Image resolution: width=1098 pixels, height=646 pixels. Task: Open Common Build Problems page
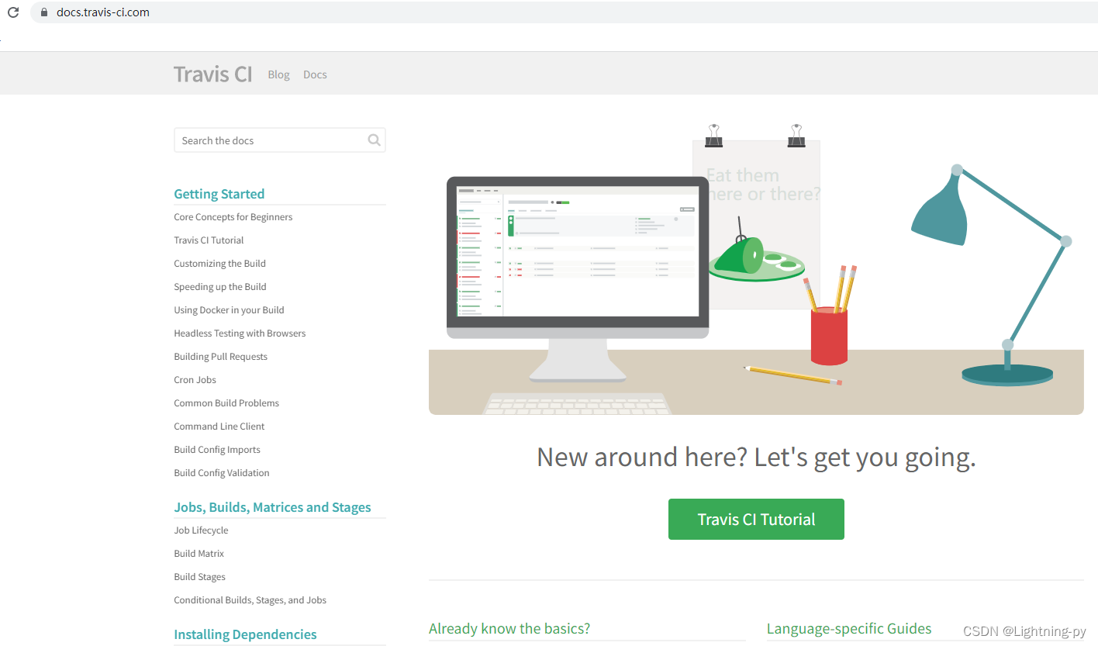pos(226,403)
